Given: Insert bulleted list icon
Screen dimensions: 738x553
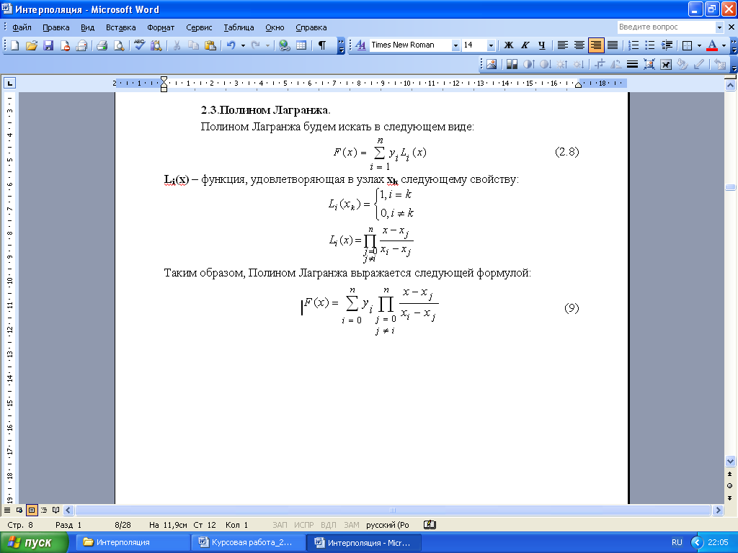Looking at the screenshot, I should tap(650, 45).
